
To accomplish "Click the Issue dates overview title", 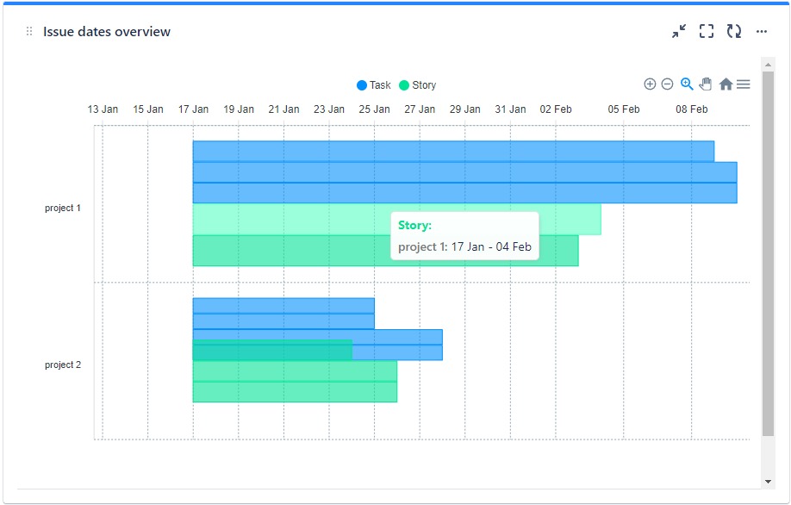I will tap(107, 32).
